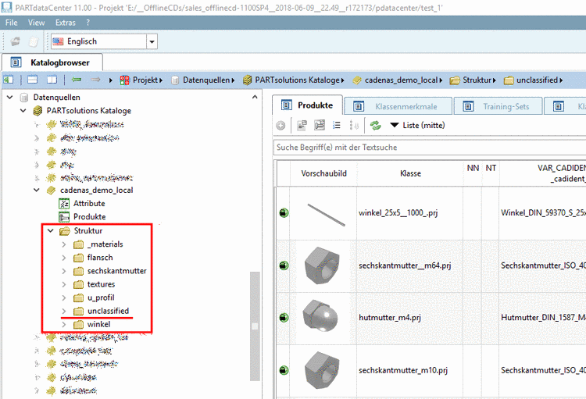Expand the _materials folder
The height and width of the screenshot is (399, 586).
pos(64,244)
